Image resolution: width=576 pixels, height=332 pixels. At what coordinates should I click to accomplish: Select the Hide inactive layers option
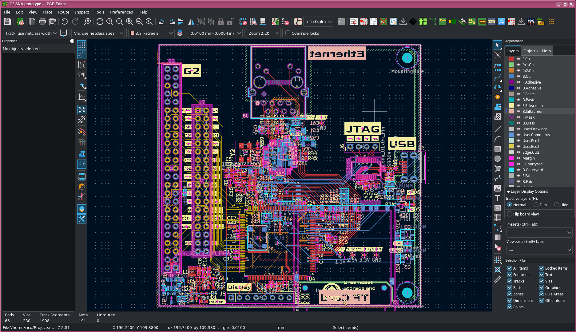coord(557,205)
